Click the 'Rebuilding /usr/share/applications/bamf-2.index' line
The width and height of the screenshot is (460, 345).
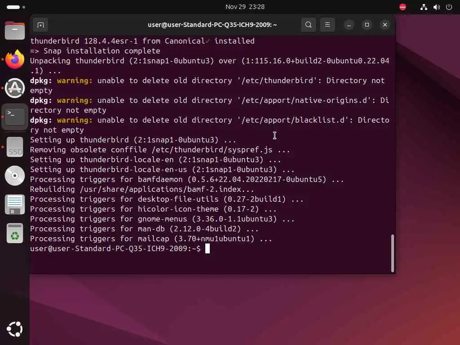pos(142,189)
